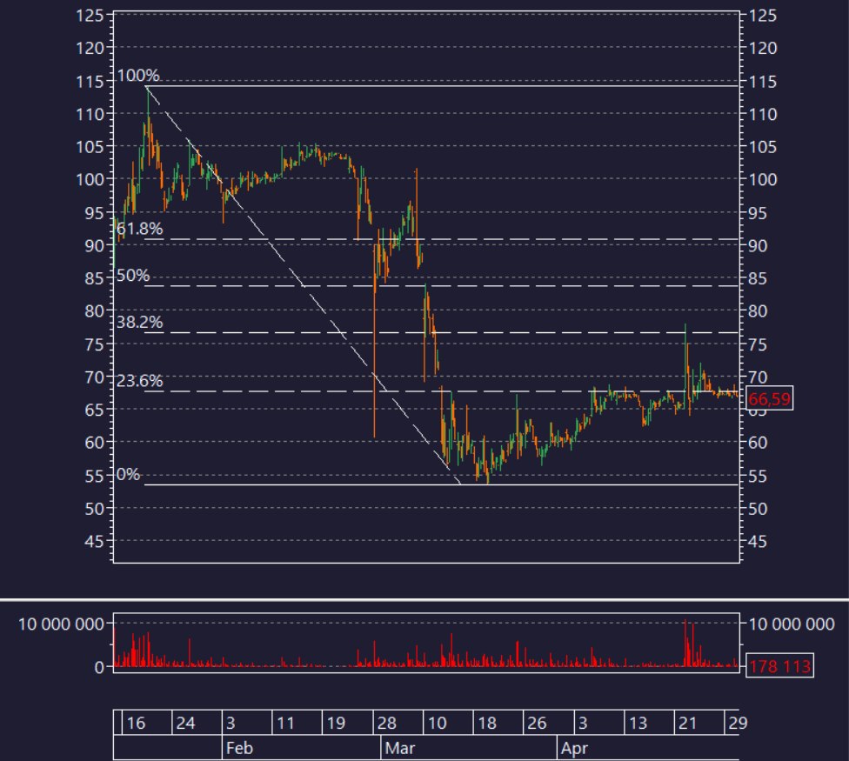Select date 19 on the time axis
Screen dimensions: 849x761
[x=336, y=723]
